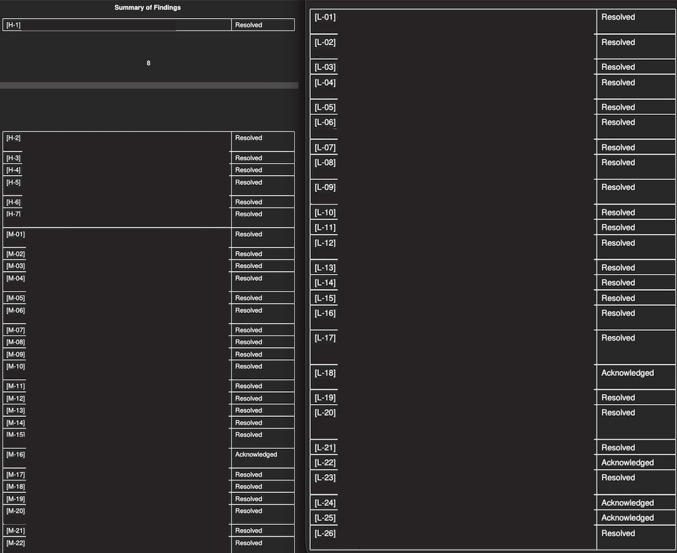677x553 pixels.
Task: Click the [M-05] row label
Action: 15,298
